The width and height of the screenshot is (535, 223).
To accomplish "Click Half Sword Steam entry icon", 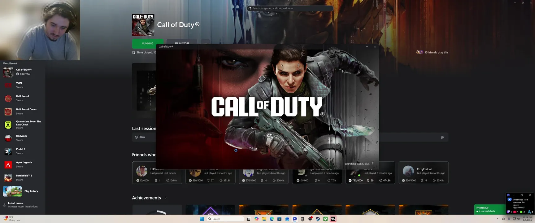I will tap(8, 98).
